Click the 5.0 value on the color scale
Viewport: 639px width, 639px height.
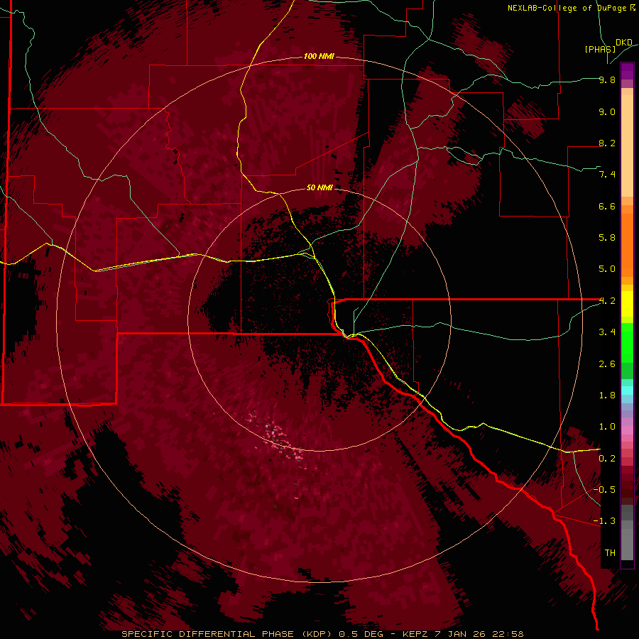[x=607, y=269]
